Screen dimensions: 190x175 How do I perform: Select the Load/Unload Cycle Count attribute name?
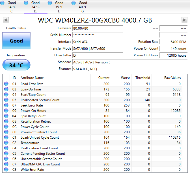click(40, 138)
